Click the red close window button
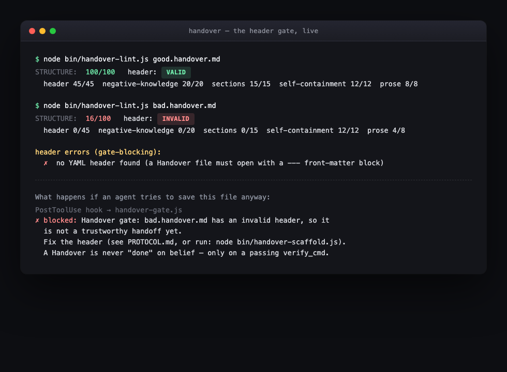The image size is (507, 372). [x=32, y=31]
